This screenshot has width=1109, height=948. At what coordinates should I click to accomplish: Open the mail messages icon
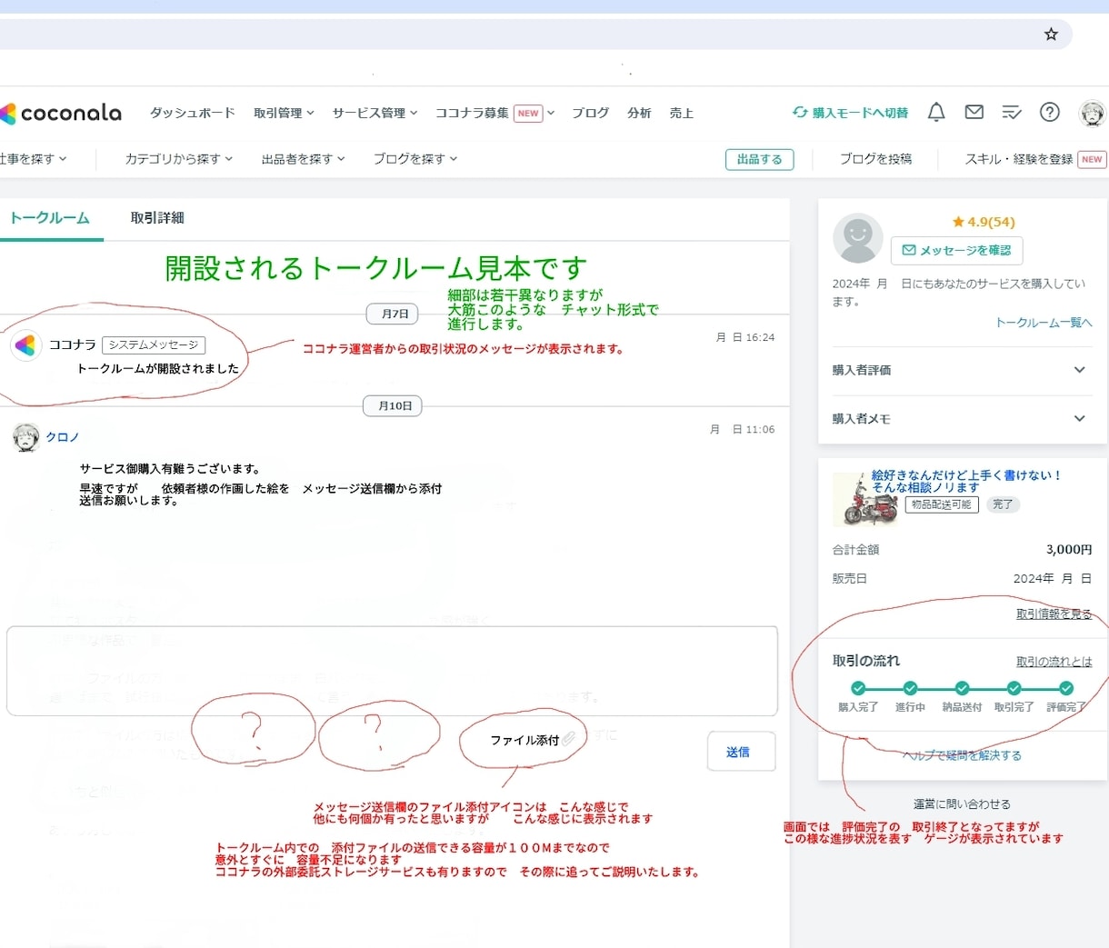pos(974,112)
